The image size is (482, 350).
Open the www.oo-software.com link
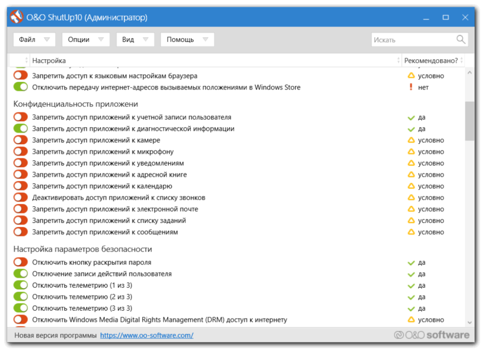coord(146,335)
